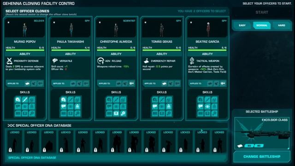
Task: Select Christophe Almeida's scientist portrait
Action: [116, 28]
